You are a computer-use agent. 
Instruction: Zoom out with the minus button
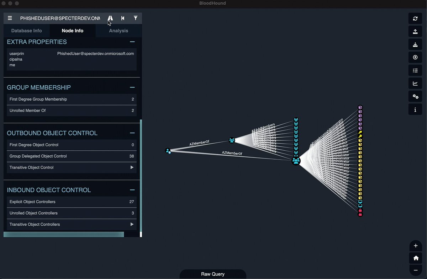click(x=416, y=270)
